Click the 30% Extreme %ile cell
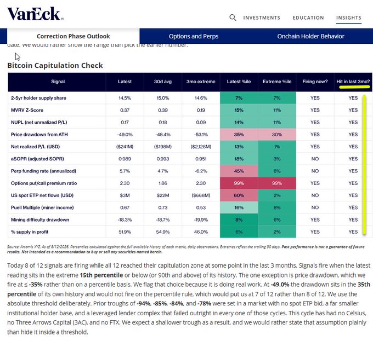Screen dimensions: 373x341 (277, 135)
